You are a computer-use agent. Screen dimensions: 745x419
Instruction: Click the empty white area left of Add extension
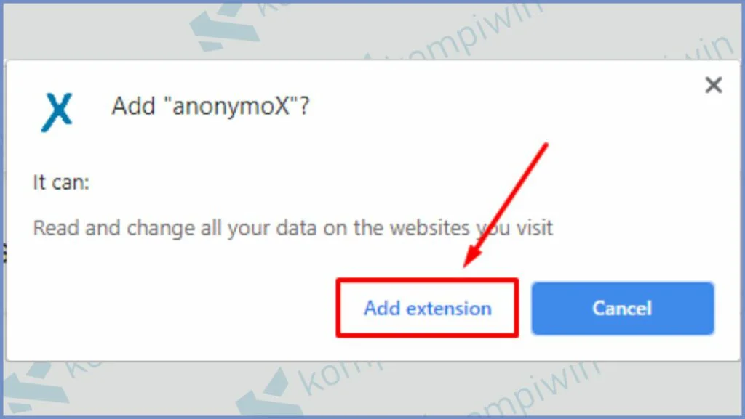(180, 308)
